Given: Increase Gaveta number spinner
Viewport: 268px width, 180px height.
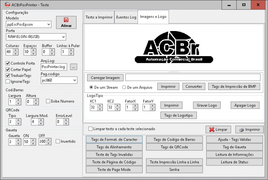Looking at the screenshot, I should coord(19,140).
